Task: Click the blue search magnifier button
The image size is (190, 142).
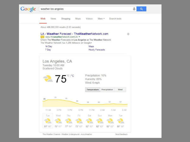Action: [141, 9]
